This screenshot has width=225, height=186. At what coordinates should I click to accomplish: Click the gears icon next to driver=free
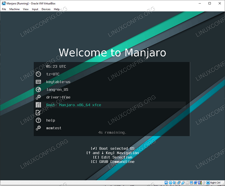(38, 97)
